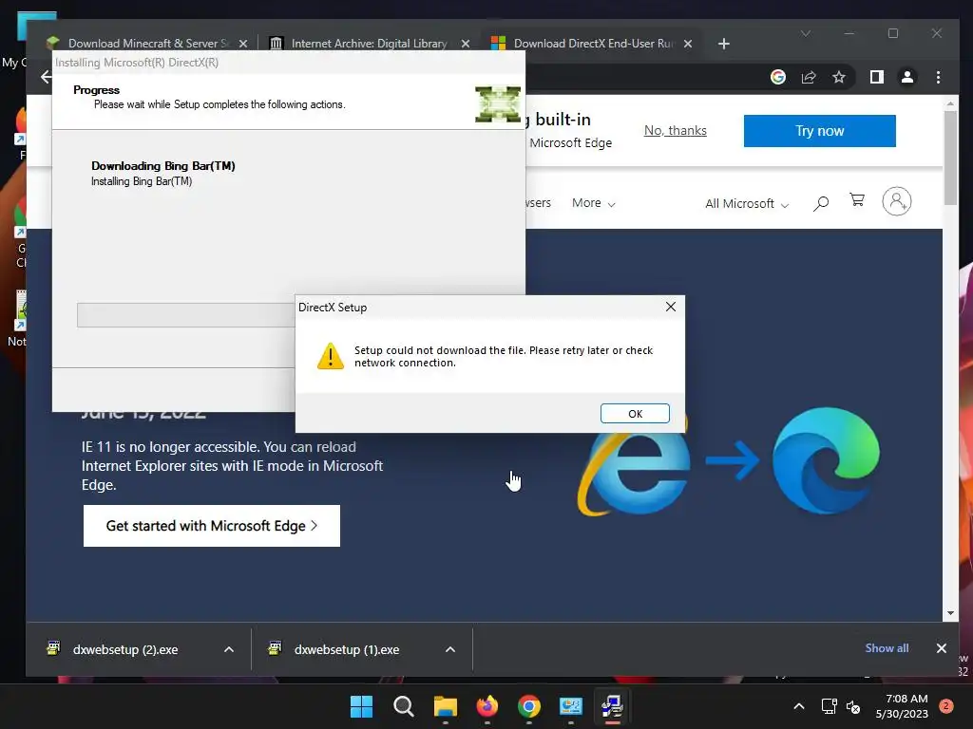Bookmark this page with the star icon

pyautogui.click(x=839, y=77)
